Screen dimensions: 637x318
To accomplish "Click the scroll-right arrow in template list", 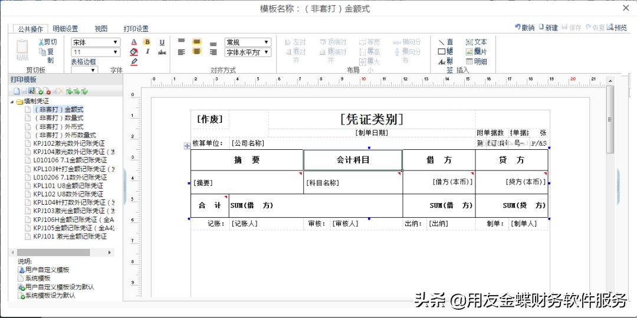I will [x=109, y=252].
